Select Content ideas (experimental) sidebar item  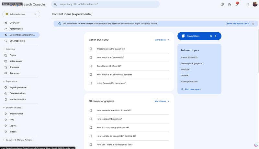tap(20, 35)
